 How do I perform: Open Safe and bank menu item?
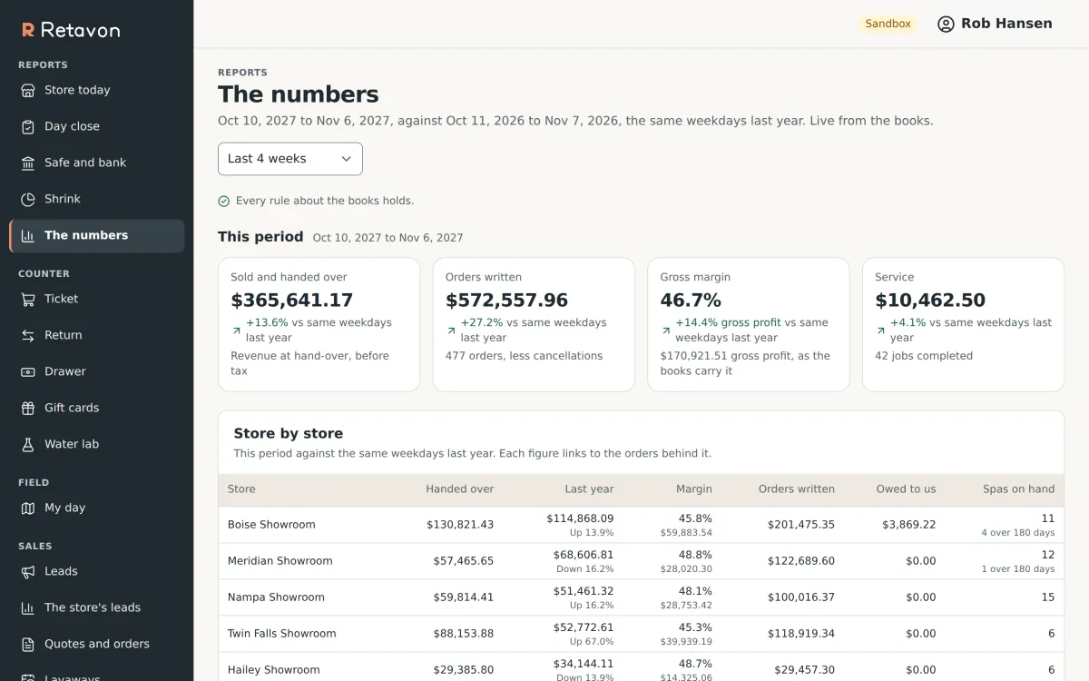coord(96,163)
